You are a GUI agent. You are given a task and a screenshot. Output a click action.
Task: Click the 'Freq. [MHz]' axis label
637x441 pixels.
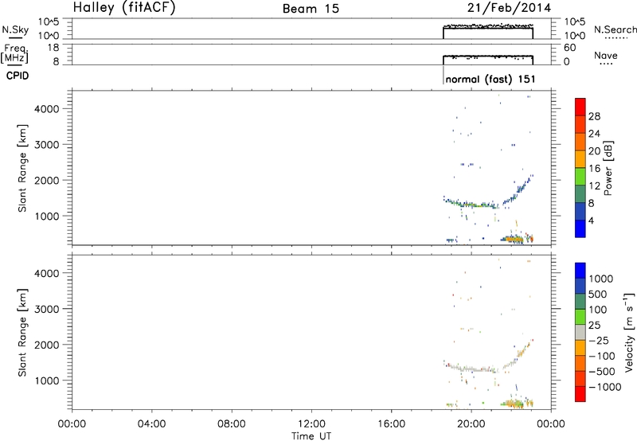pyautogui.click(x=15, y=53)
